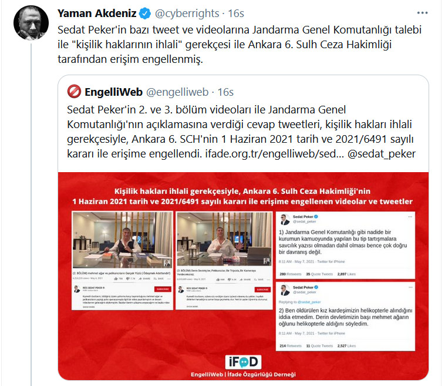This screenshot has height=386, width=445.
Task: Click the iFOD logo in the image
Action: tap(243, 362)
